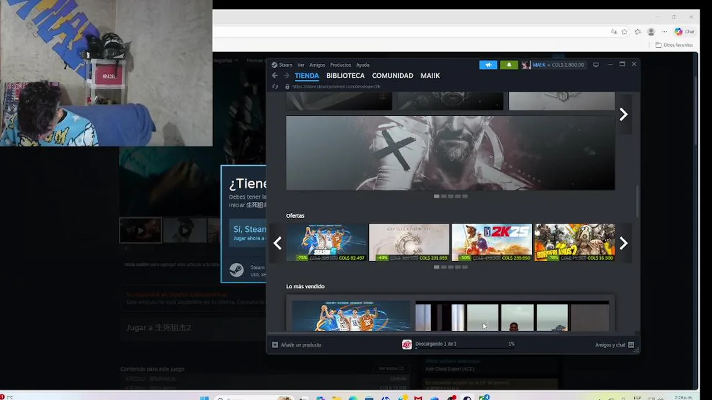Click the downloading game icon in status bar
The width and height of the screenshot is (712, 400).
click(407, 344)
